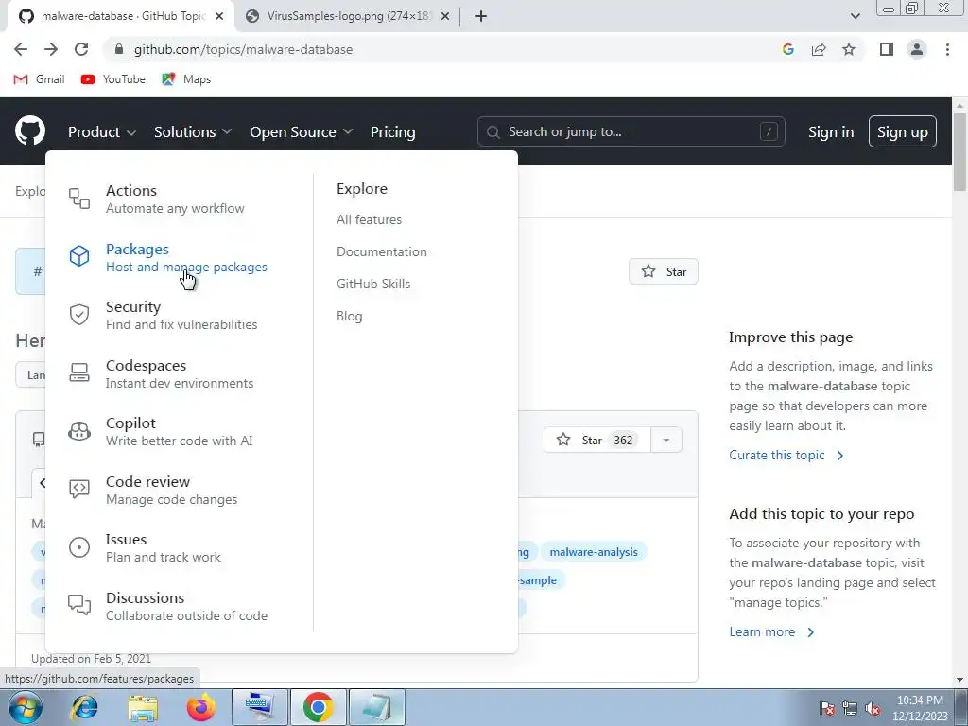The width and height of the screenshot is (968, 726).
Task: Click the volume muted tray icon
Action: [x=873, y=708]
